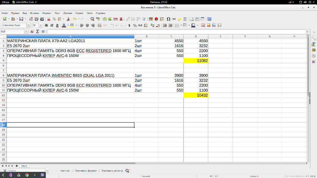The height and width of the screenshot is (178, 317).
Task: Select the yellow cell with 11082
Action: [196, 61]
